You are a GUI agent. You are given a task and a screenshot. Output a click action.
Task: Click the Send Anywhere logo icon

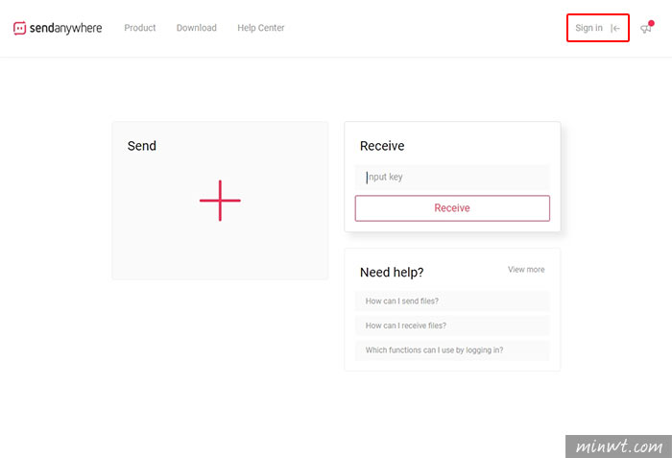[20, 28]
